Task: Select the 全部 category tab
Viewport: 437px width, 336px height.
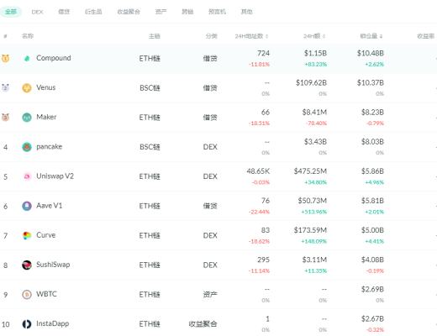Action: [11, 12]
